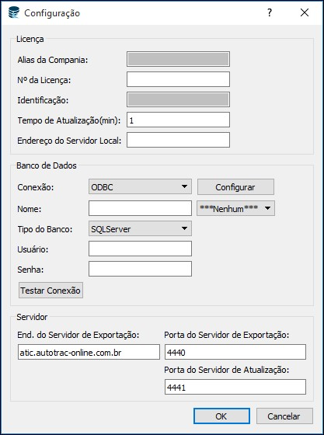324x435 pixels.
Task: Click the Tempo de Atualização field
Action: click(x=179, y=120)
